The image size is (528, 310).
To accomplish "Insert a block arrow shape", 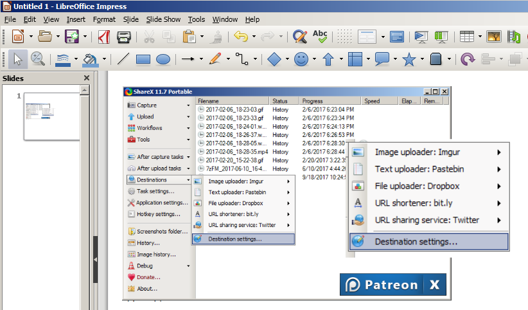I will coord(328,59).
